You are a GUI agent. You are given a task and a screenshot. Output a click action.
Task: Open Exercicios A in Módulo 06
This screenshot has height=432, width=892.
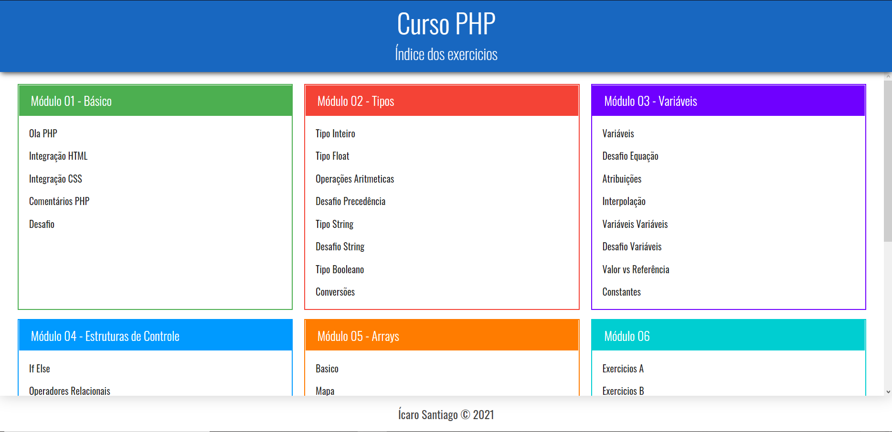tap(623, 369)
